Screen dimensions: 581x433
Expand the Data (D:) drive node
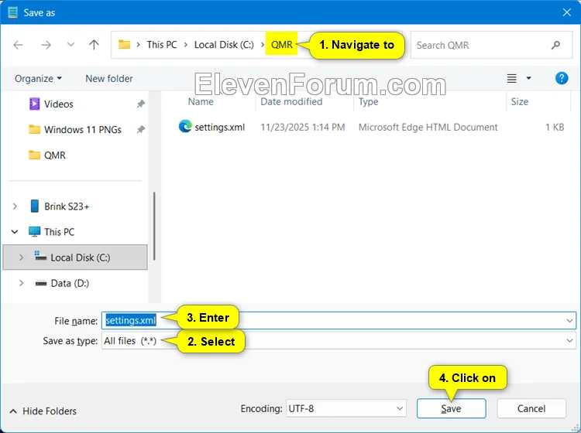pyautogui.click(x=21, y=283)
